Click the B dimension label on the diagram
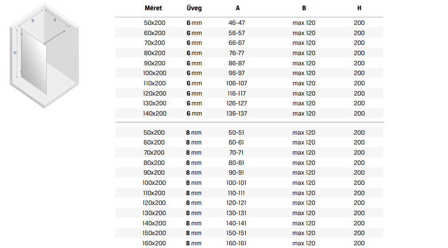The width and height of the screenshot is (448, 248). pyautogui.click(x=33, y=21)
